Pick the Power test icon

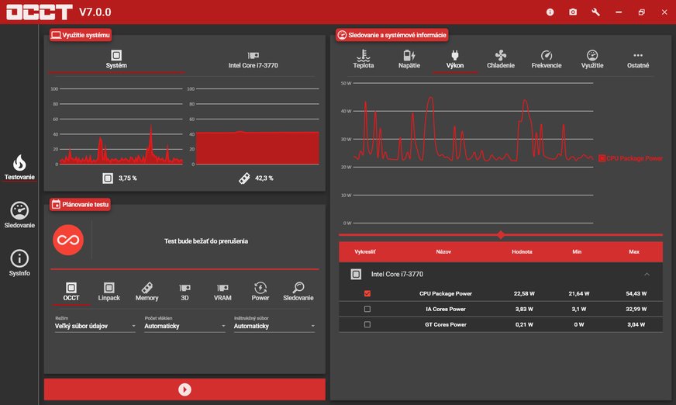[260, 291]
